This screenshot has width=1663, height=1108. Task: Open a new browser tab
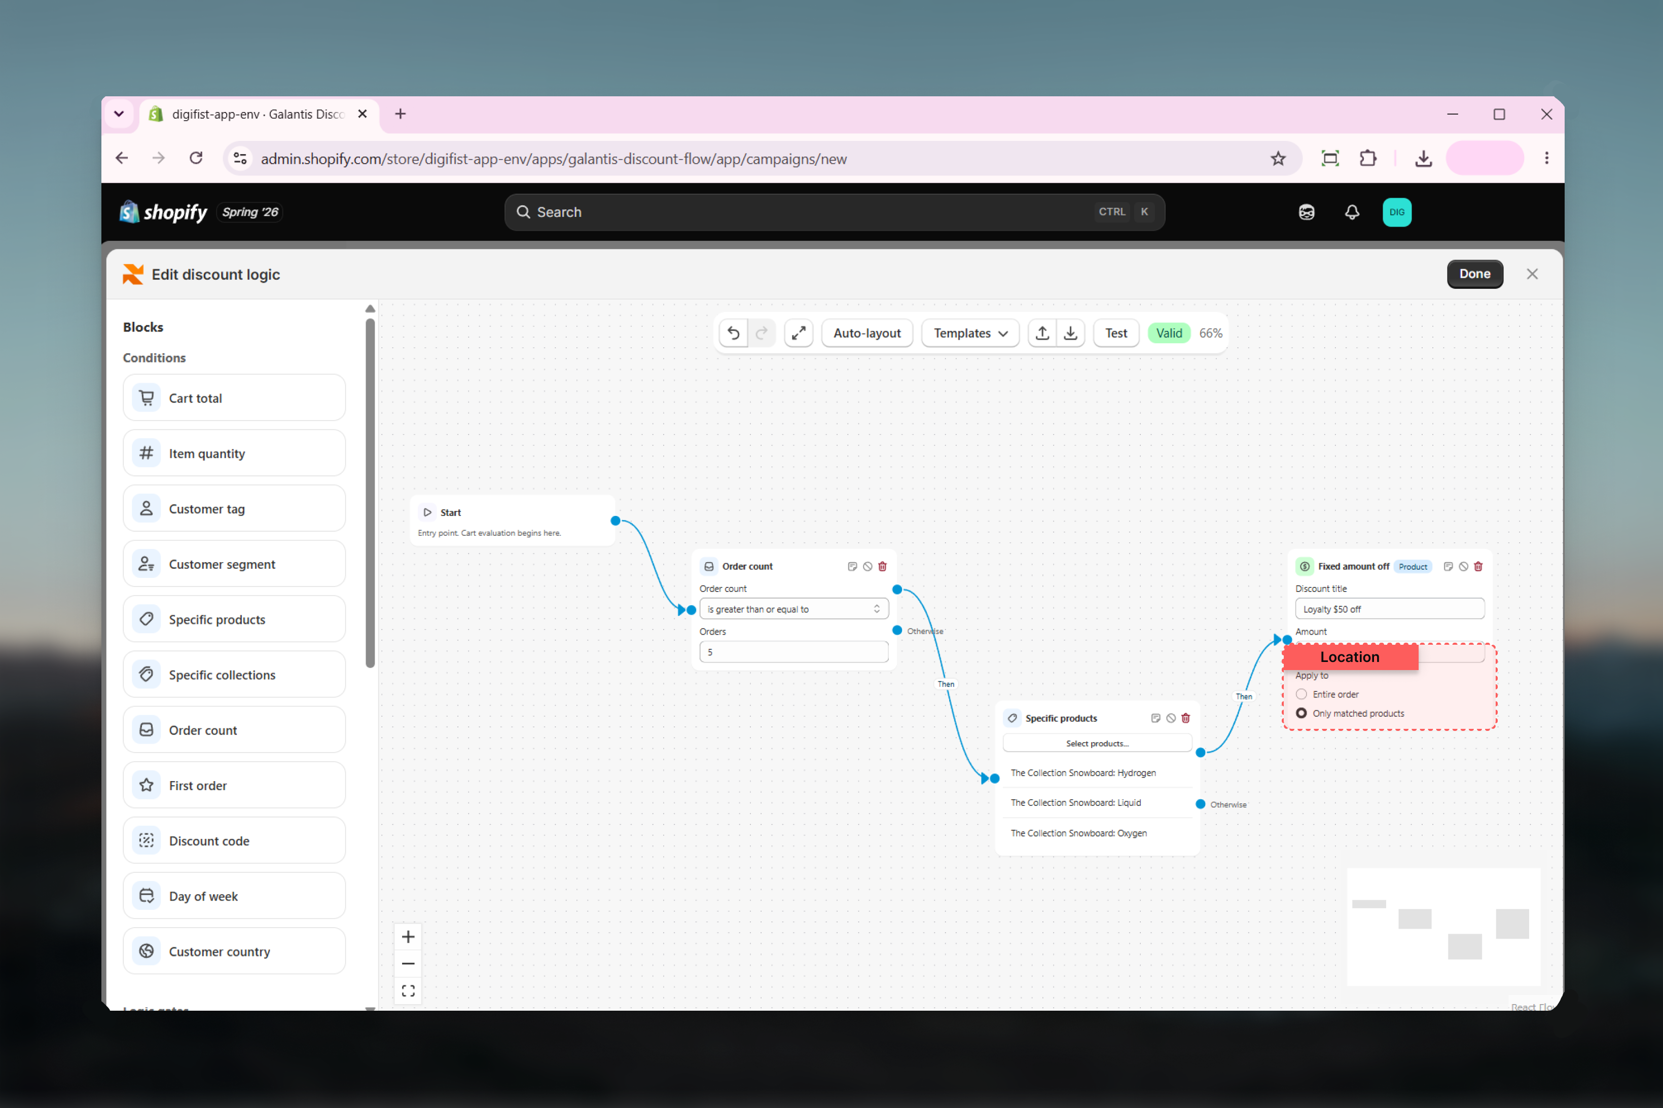(x=400, y=114)
